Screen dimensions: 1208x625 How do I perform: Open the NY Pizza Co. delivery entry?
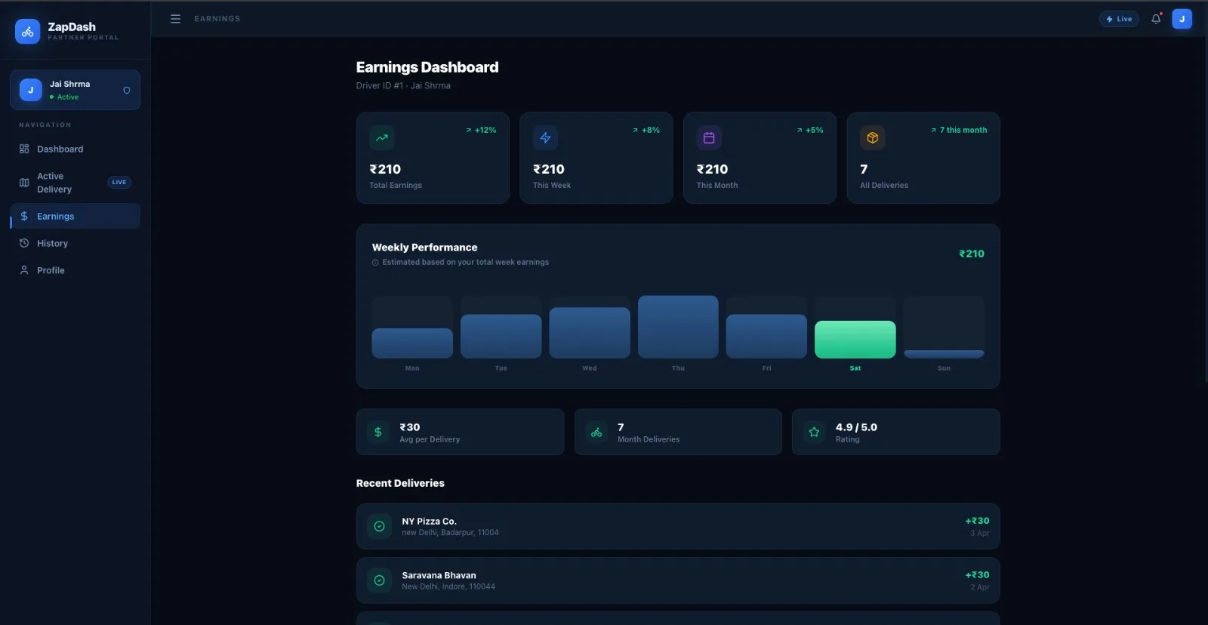click(x=678, y=526)
